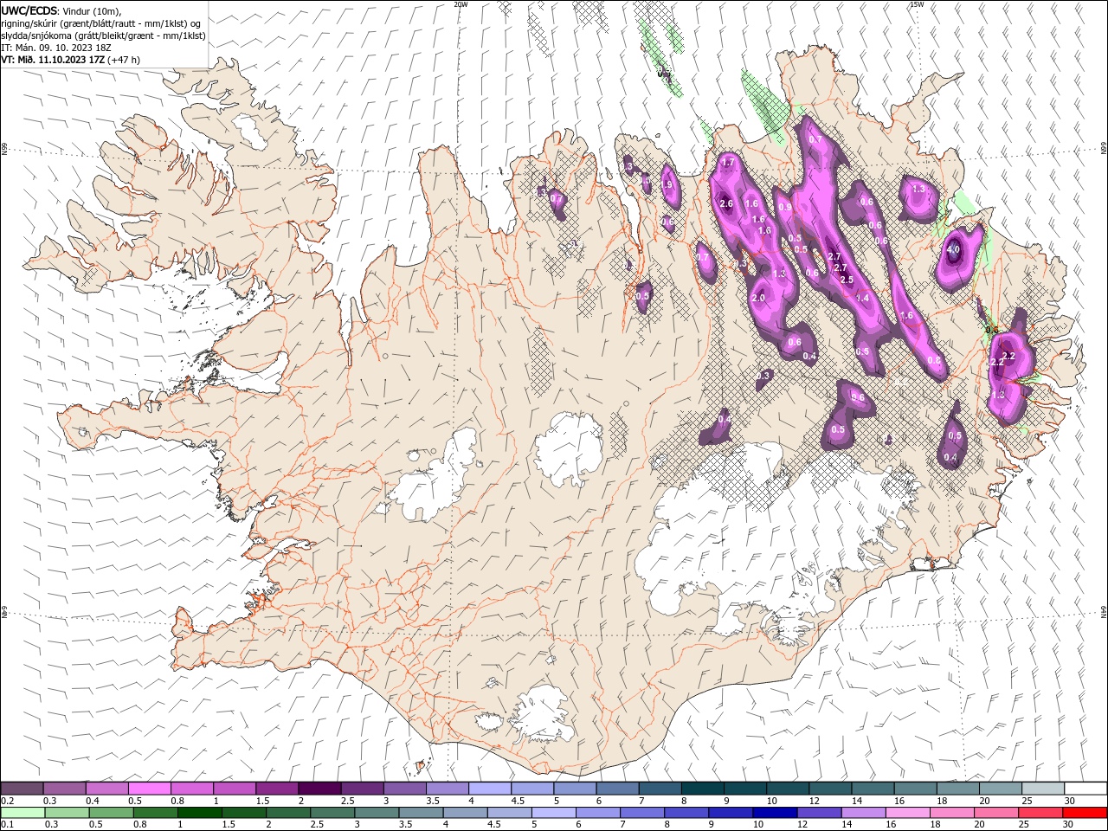This screenshot has width=1108, height=831.
Task: Click the '4.0' snowfall value on the map
Action: click(x=953, y=249)
